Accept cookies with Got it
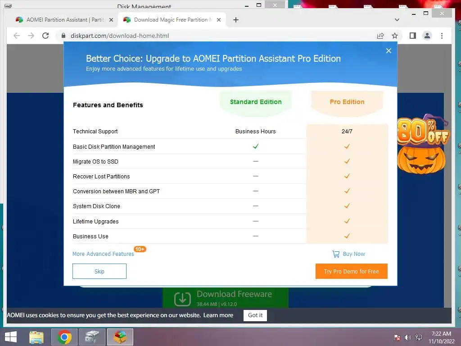 tap(255, 315)
